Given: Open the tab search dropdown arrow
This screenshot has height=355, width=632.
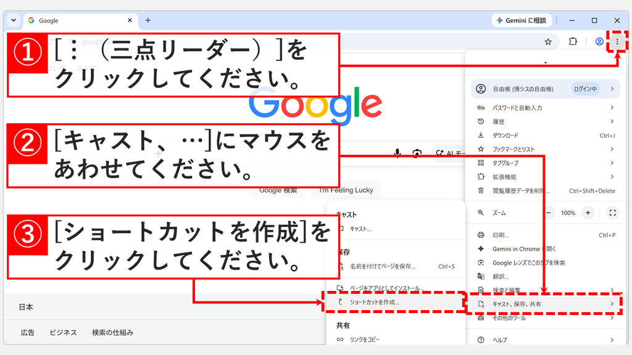Looking at the screenshot, I should tap(14, 20).
